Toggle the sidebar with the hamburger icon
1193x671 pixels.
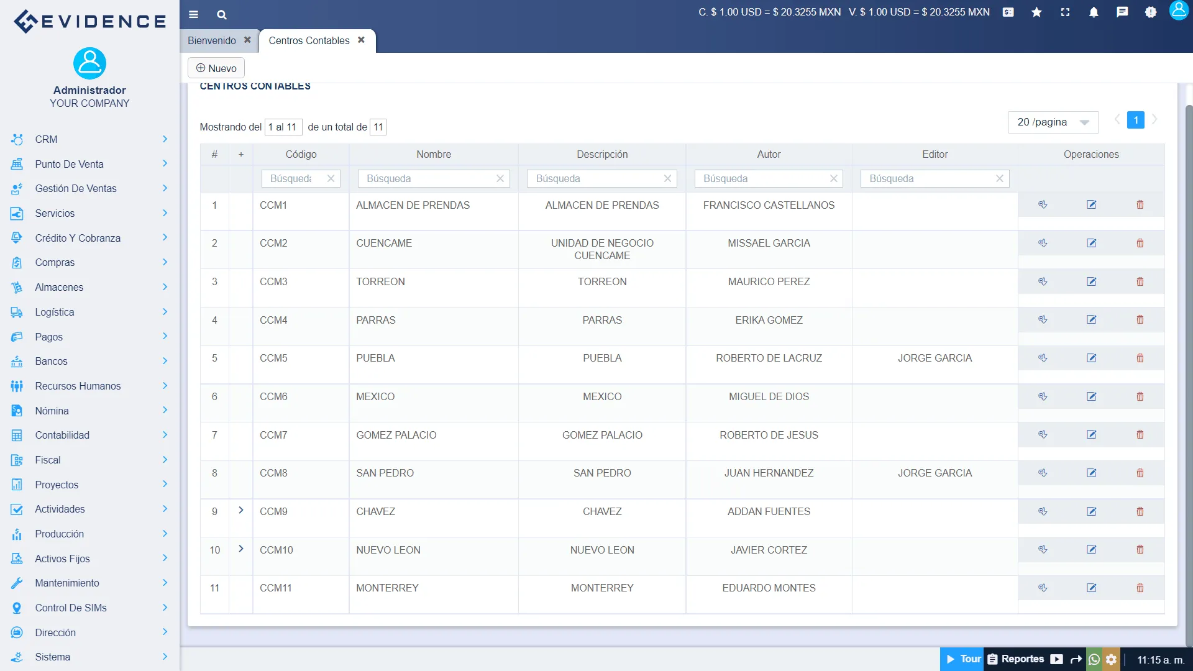(x=193, y=14)
